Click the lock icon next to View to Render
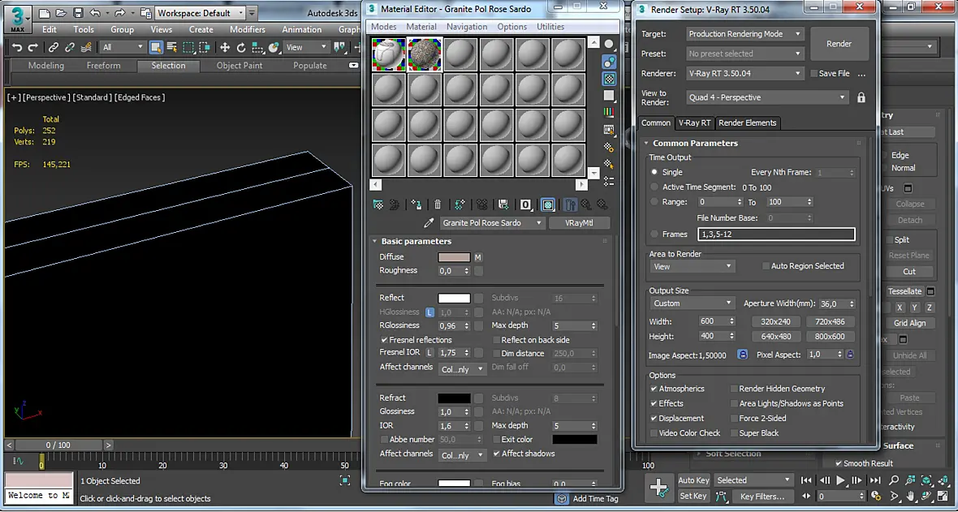This screenshot has height=512, width=958. pyautogui.click(x=861, y=97)
